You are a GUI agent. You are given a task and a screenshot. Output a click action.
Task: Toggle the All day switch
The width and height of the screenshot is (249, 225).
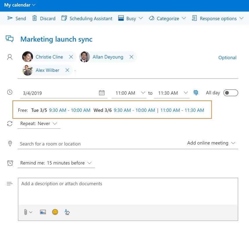point(231,93)
